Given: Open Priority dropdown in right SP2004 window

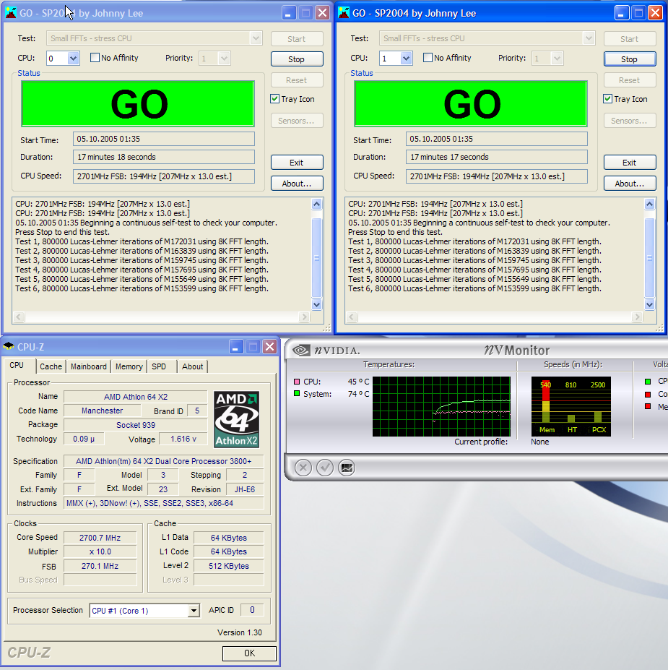Looking at the screenshot, I should point(557,58).
